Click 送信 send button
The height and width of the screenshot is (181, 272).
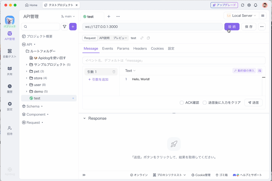coord(253,103)
